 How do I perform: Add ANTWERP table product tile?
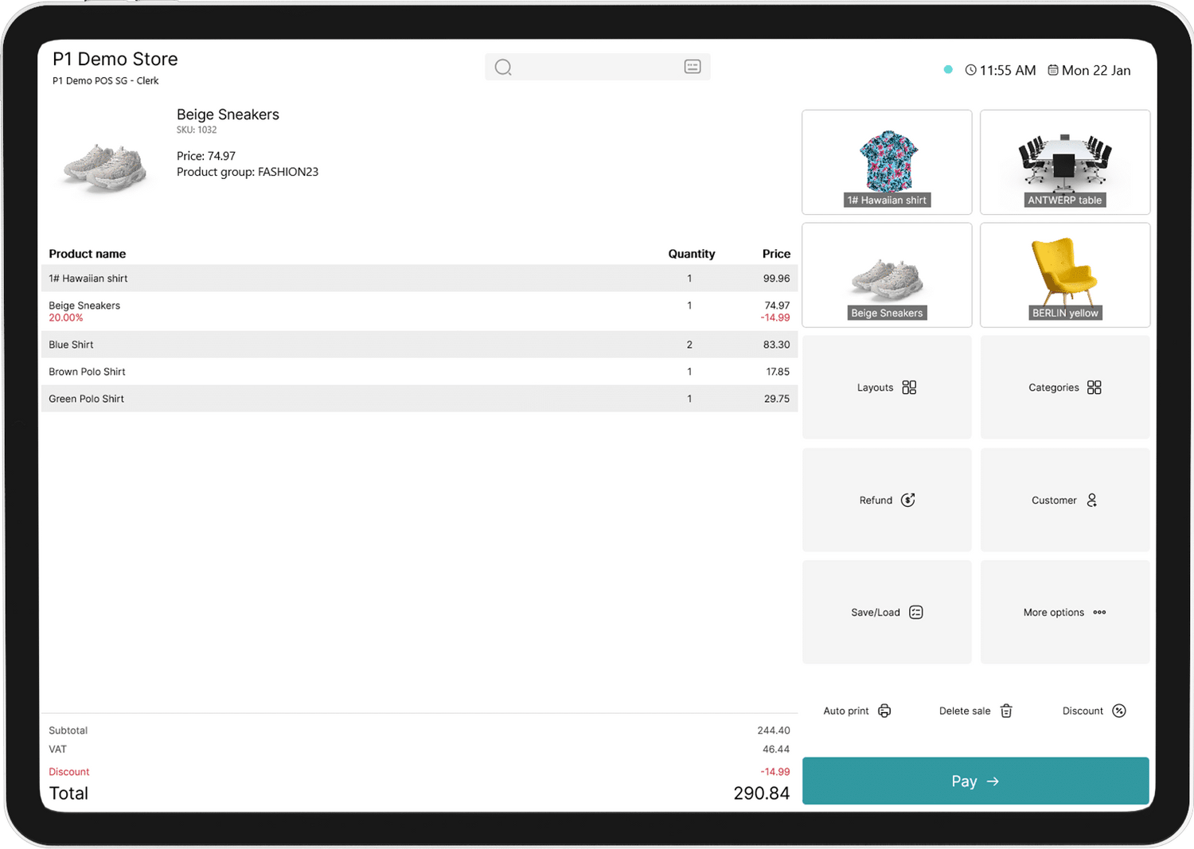click(1064, 162)
